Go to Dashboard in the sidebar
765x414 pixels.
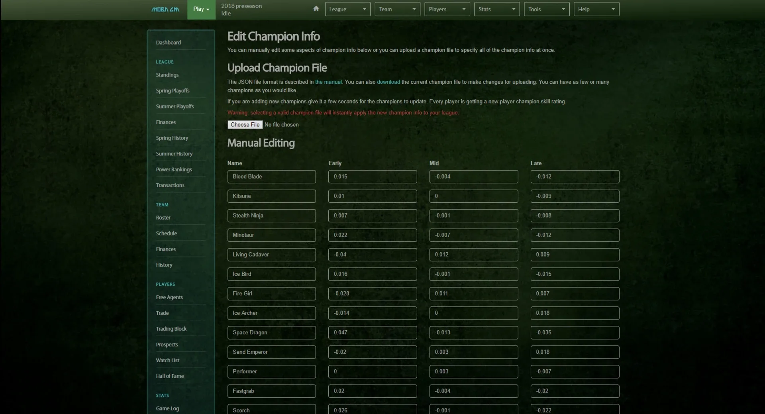coord(168,43)
